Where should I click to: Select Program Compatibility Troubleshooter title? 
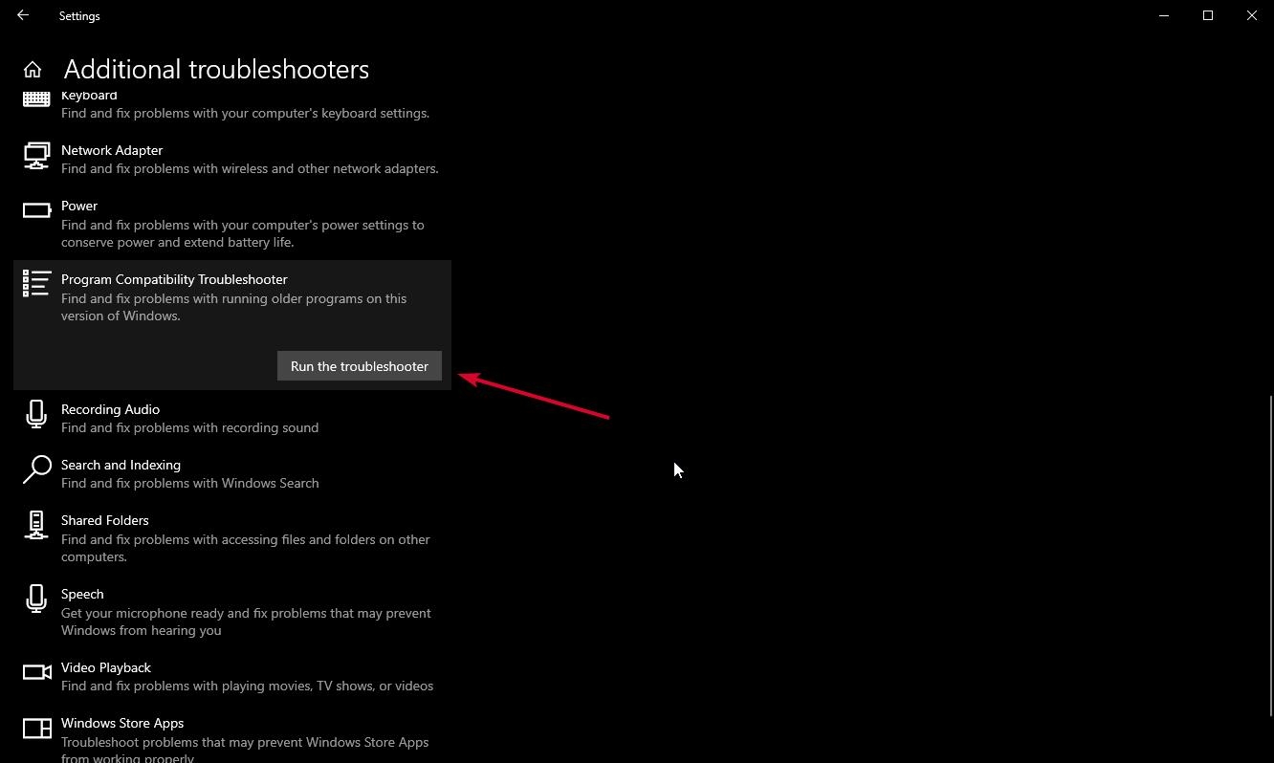(174, 279)
